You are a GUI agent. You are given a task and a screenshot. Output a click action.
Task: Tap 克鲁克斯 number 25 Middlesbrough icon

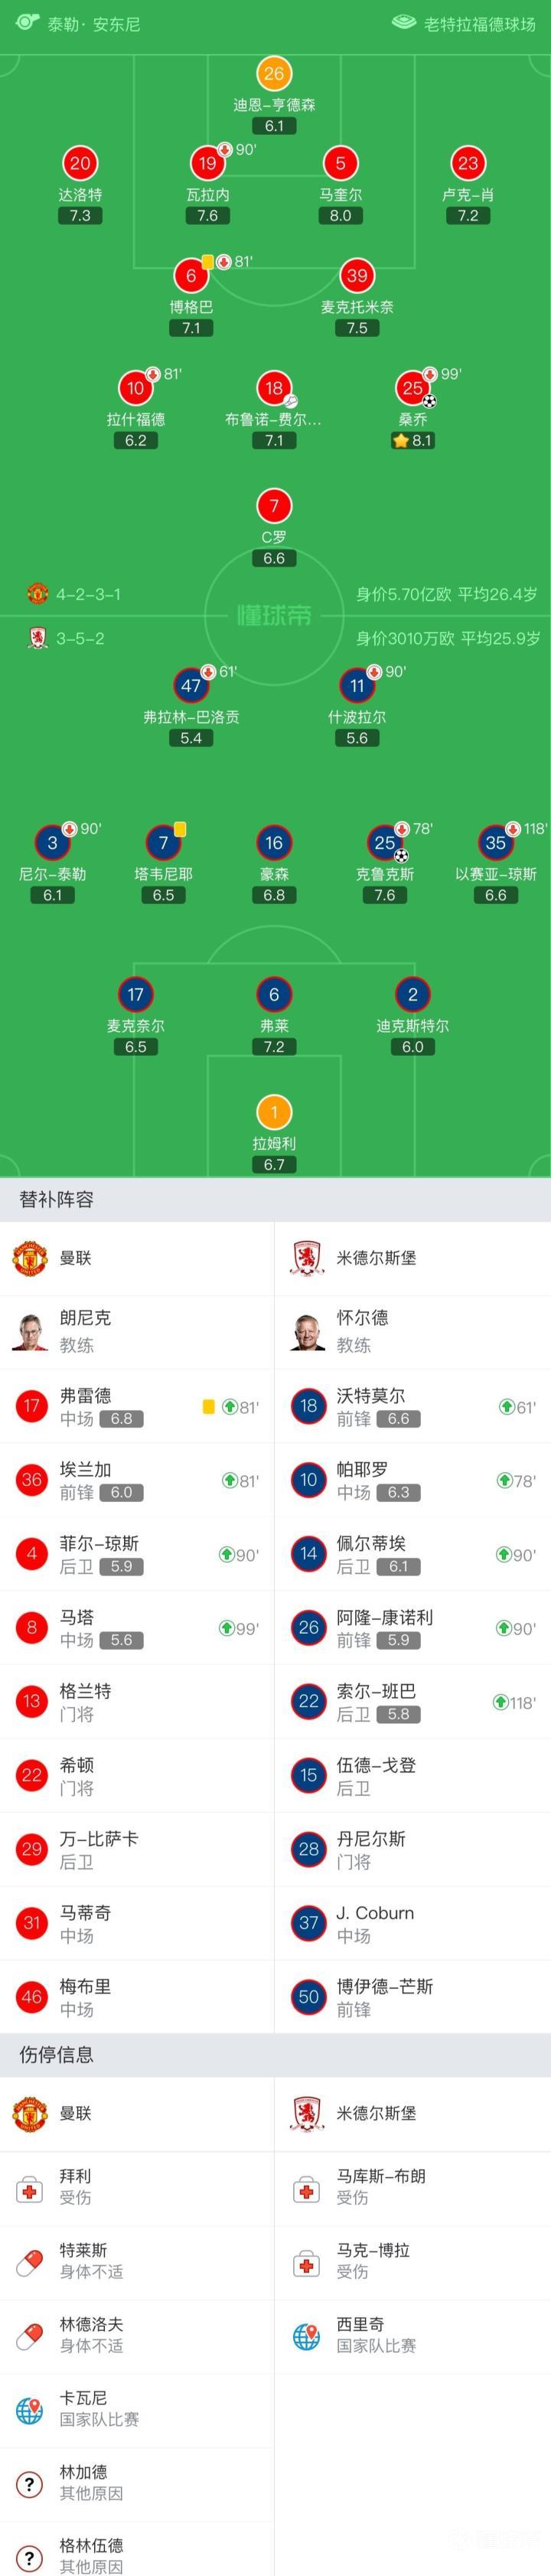(x=384, y=843)
